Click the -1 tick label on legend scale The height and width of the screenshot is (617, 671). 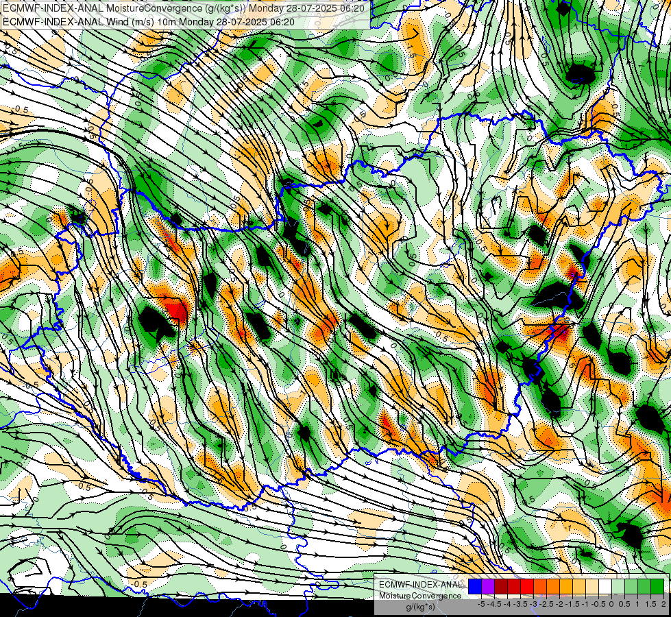[x=585, y=604]
